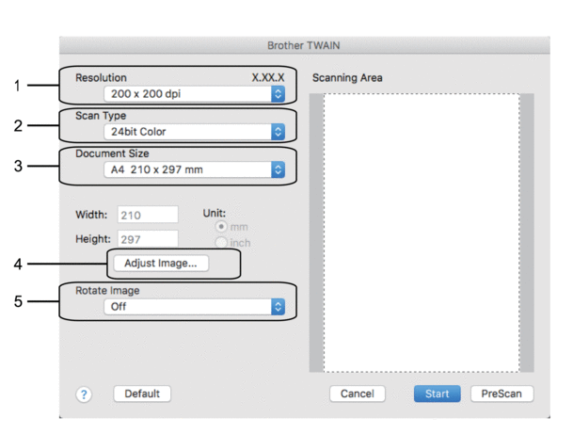Open the help question mark icon
The image size is (573, 434).
(84, 394)
